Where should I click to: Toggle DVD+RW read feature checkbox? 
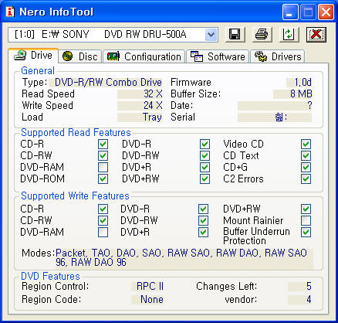point(204,178)
